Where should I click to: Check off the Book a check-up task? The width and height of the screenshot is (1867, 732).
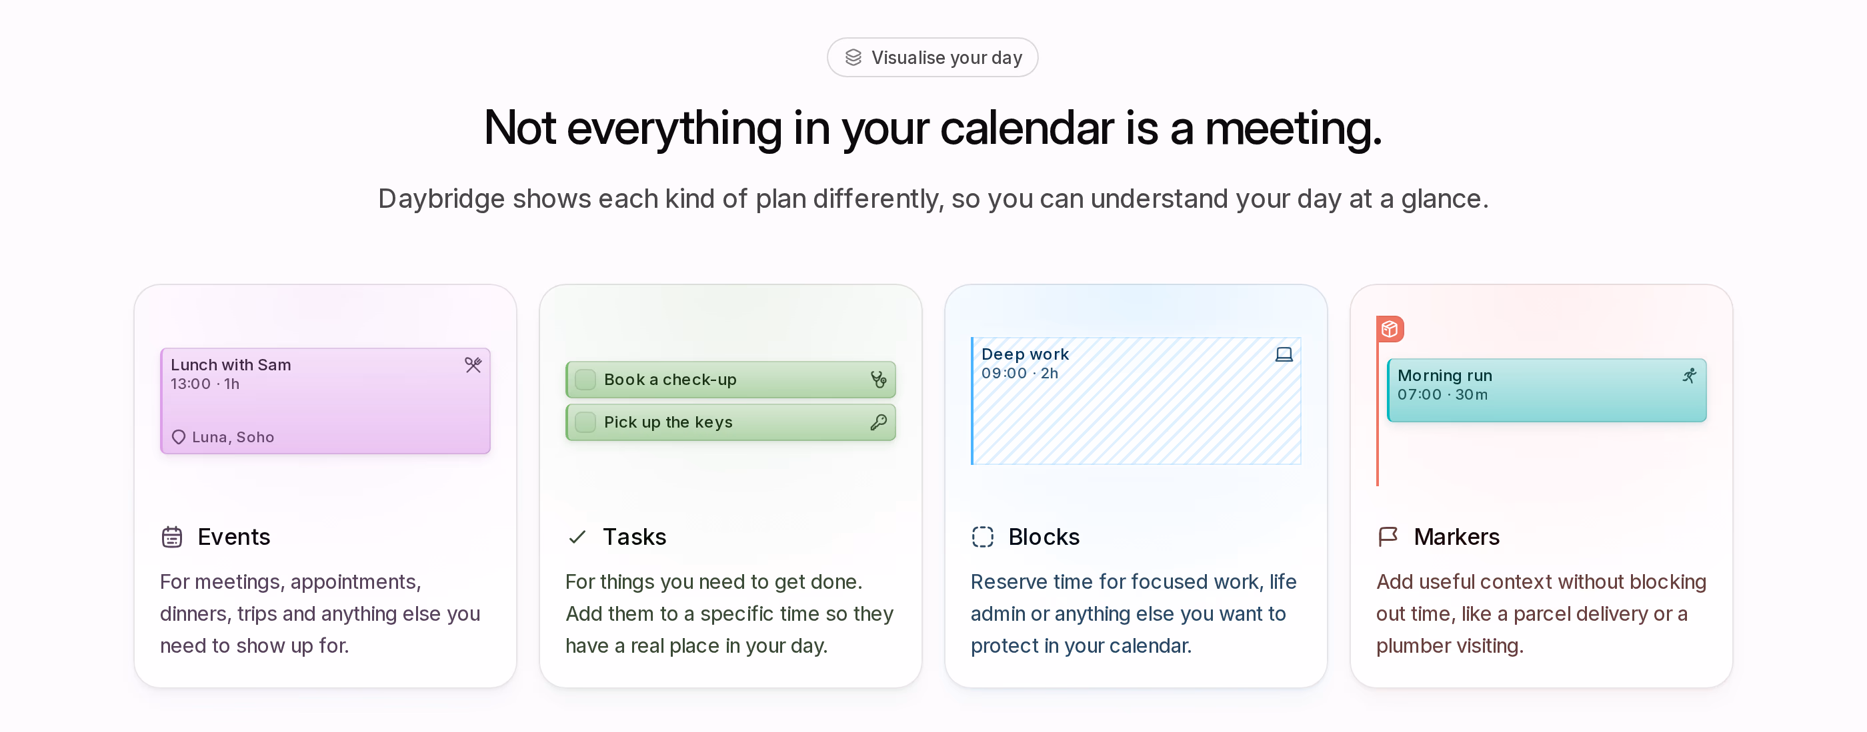click(585, 380)
